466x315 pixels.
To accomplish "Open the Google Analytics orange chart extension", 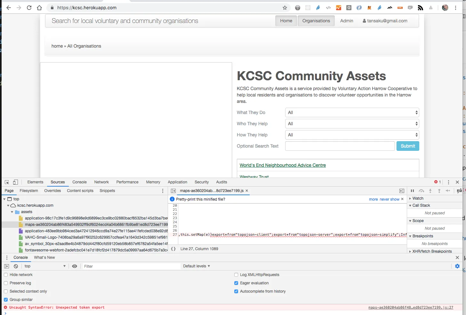I will (x=339, y=8).
